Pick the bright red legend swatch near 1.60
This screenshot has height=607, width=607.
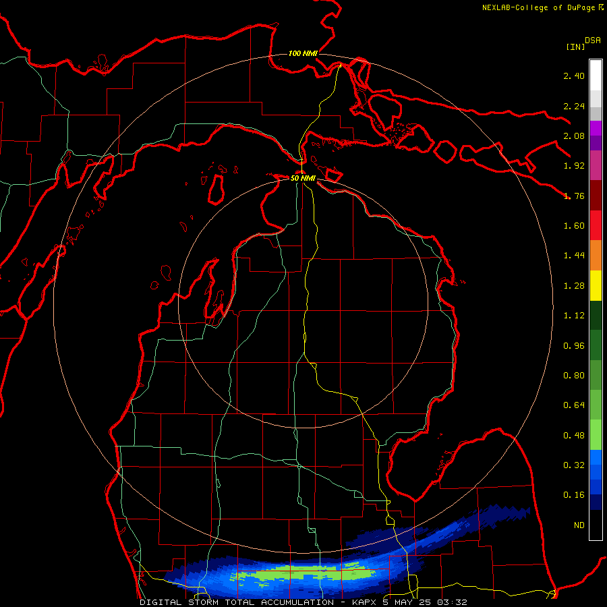tap(596, 225)
